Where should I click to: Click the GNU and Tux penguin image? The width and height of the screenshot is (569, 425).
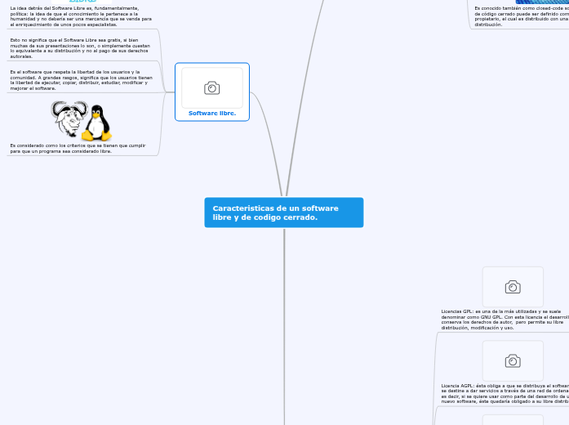click(x=82, y=121)
